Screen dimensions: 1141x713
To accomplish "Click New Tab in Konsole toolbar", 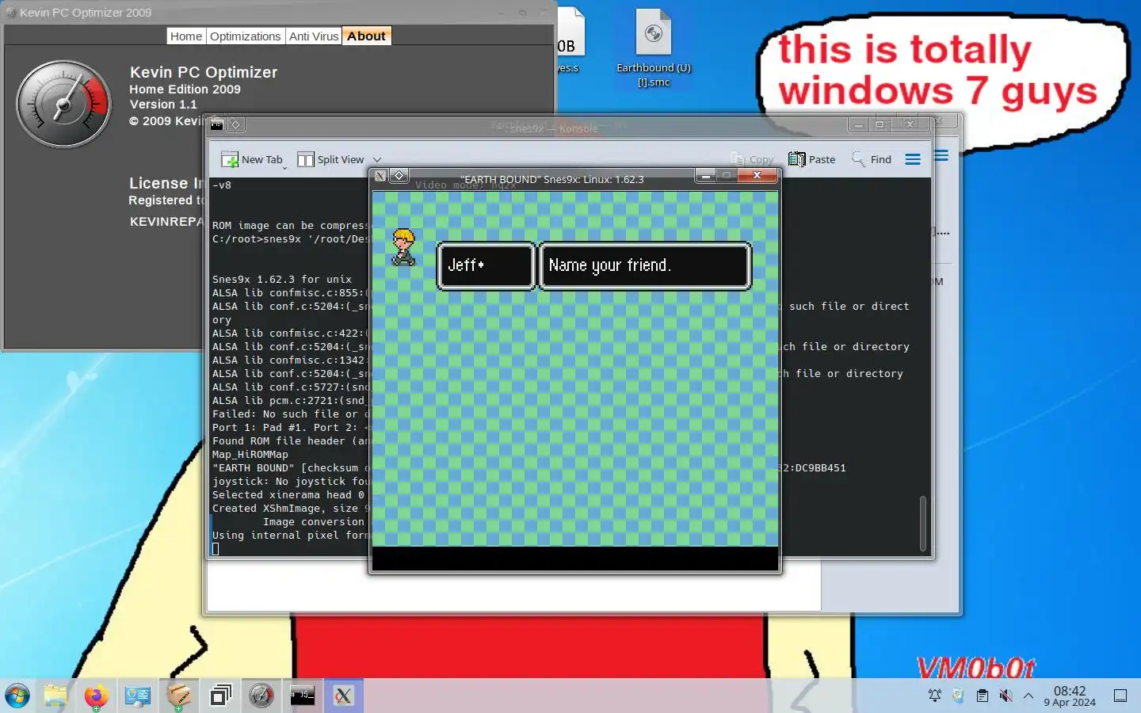I will click(252, 159).
